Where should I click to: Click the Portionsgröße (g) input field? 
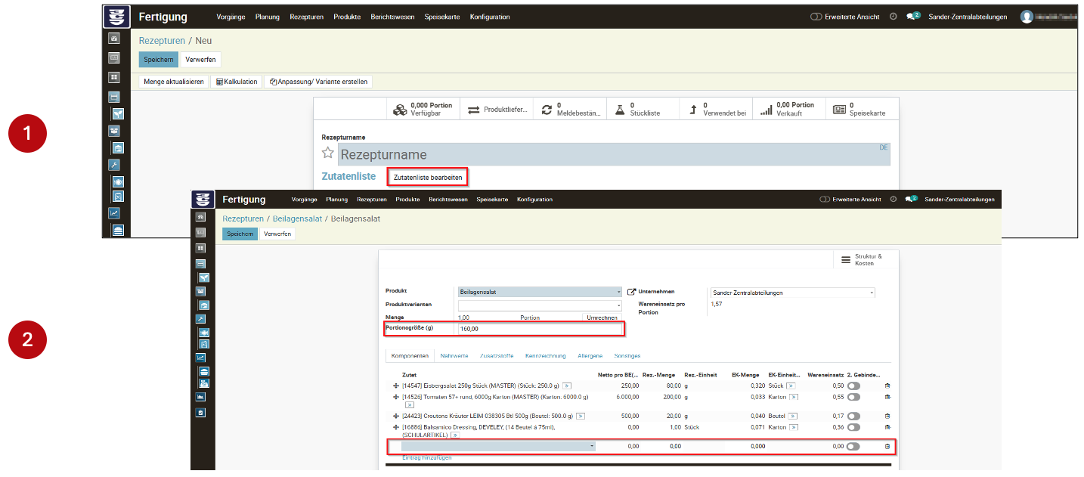[x=540, y=329]
